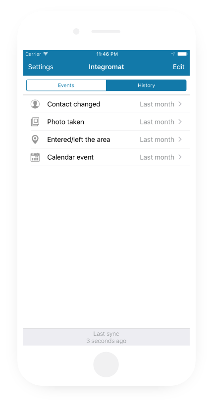Switch to the History tab
Image resolution: width=213 pixels, height=407 pixels.
pyautogui.click(x=146, y=86)
